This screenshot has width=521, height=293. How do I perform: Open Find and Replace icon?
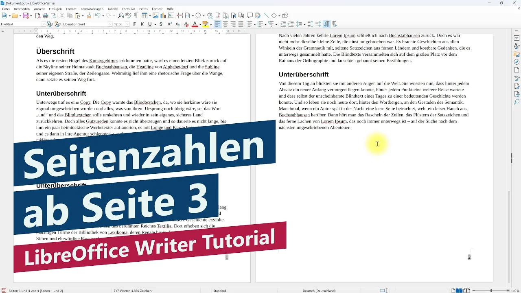(121, 15)
